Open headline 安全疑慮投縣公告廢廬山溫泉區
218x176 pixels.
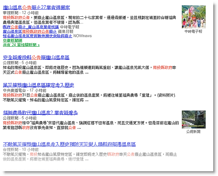coord(36,58)
